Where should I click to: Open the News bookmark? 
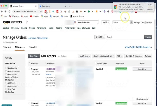click(x=64, y=16)
